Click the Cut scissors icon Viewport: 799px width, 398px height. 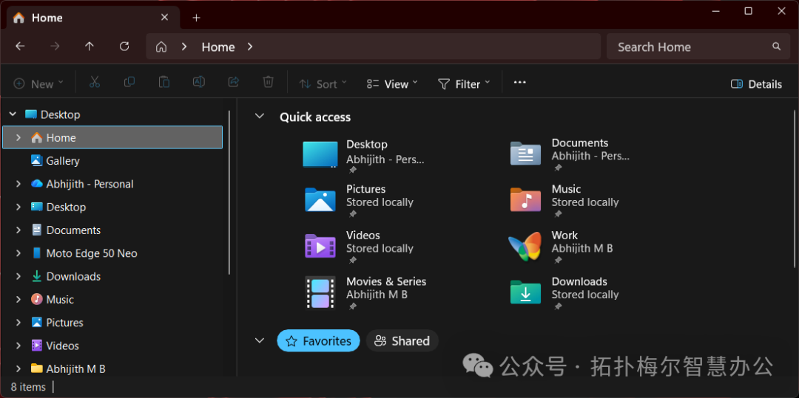tap(94, 83)
